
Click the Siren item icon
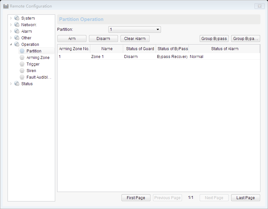click(x=22, y=70)
